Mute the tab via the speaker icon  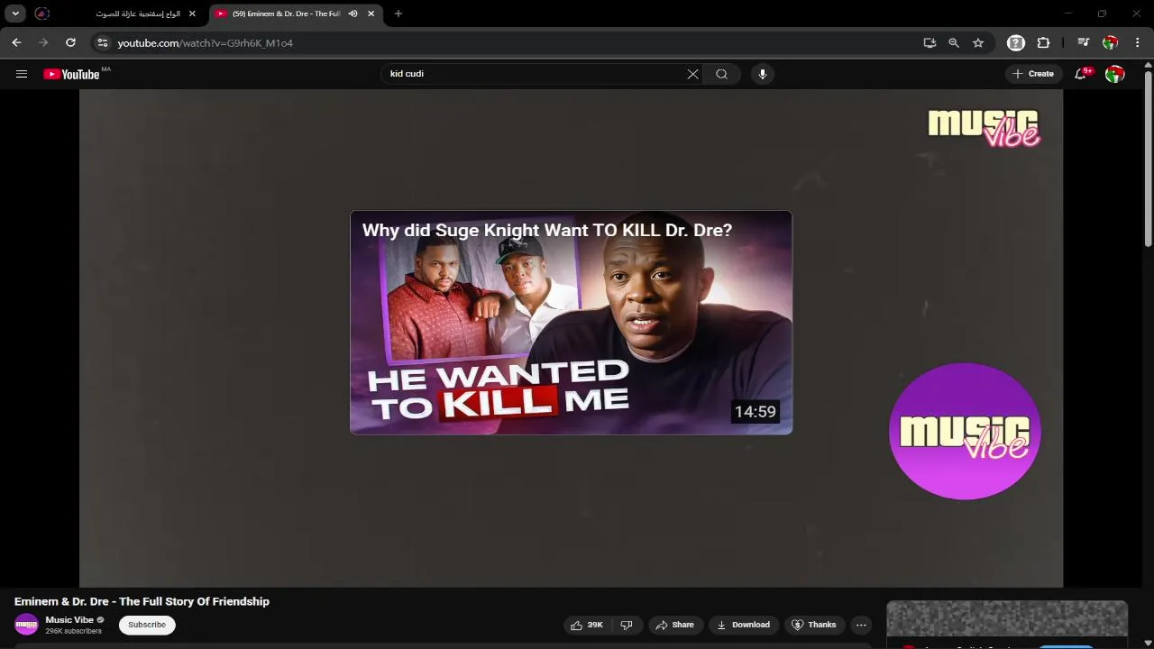353,14
